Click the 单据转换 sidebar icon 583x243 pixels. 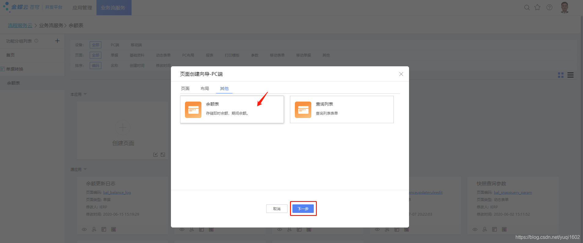(x=2, y=69)
